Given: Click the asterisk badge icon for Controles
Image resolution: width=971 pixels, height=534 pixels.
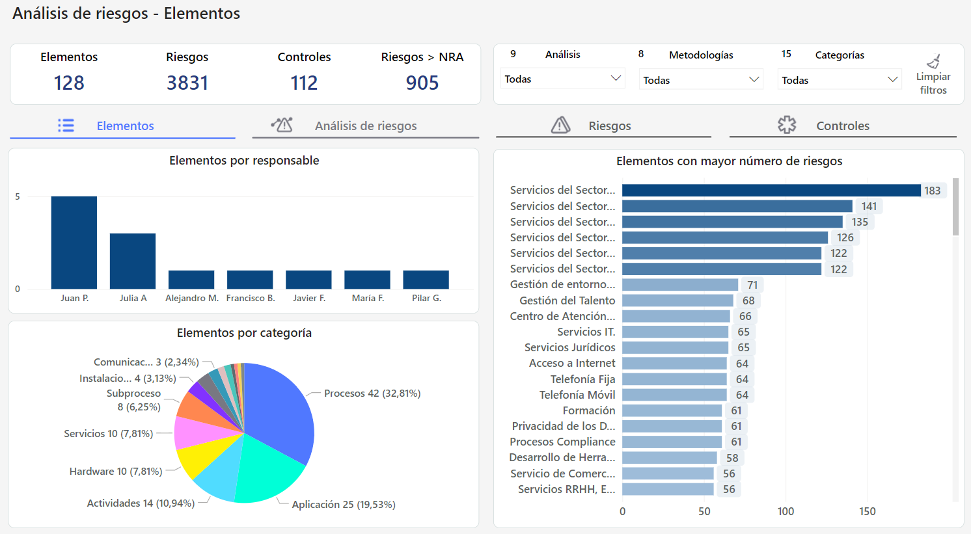Looking at the screenshot, I should click(787, 125).
